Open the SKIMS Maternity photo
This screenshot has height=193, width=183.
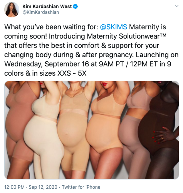click(x=92, y=130)
